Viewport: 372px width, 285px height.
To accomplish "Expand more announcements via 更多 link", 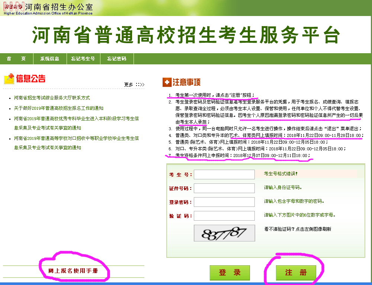I will [134, 84].
